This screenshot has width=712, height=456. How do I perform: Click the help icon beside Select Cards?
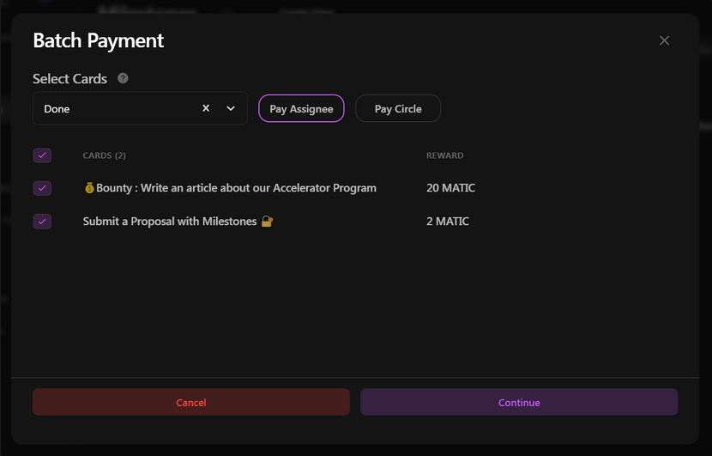pyautogui.click(x=123, y=78)
